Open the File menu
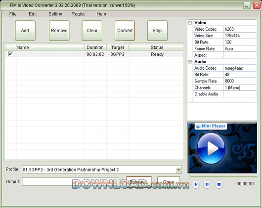262x208 pixels. pos(13,14)
